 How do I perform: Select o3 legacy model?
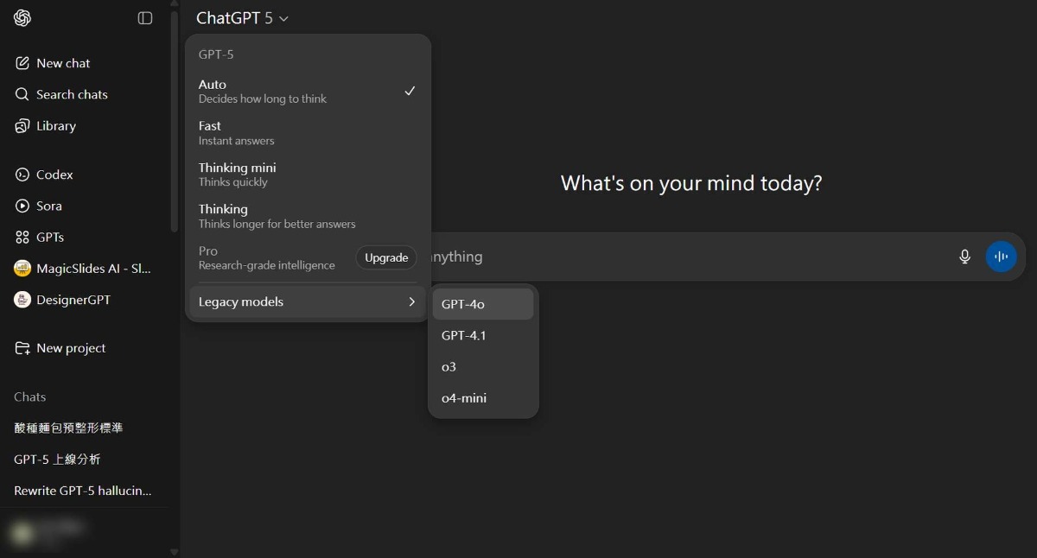[483, 367]
